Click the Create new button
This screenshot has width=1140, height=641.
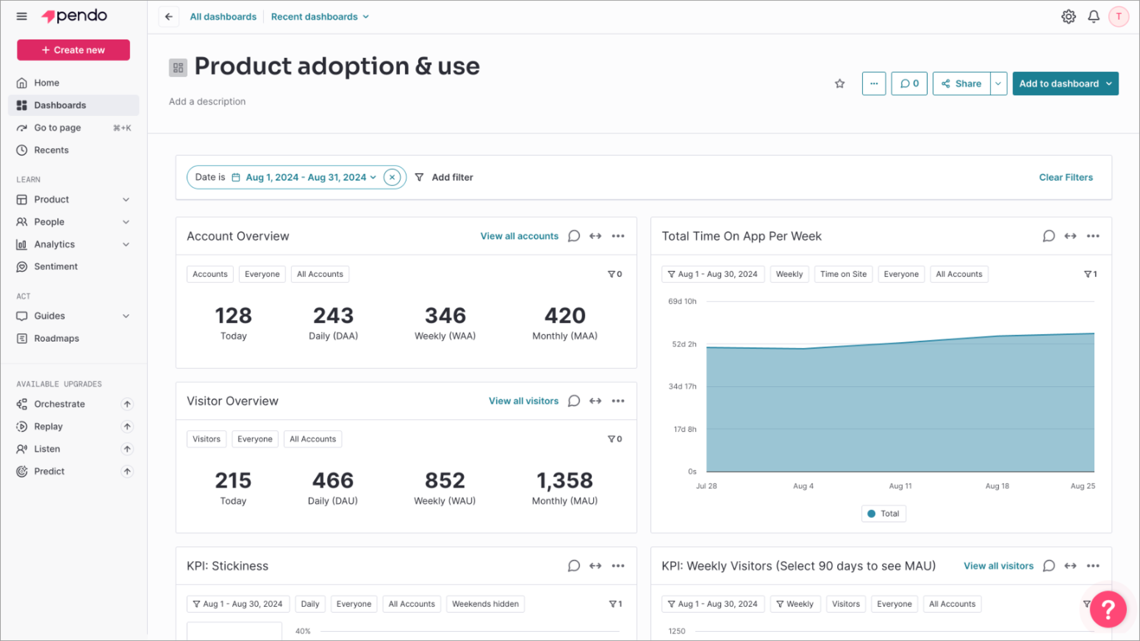(73, 50)
